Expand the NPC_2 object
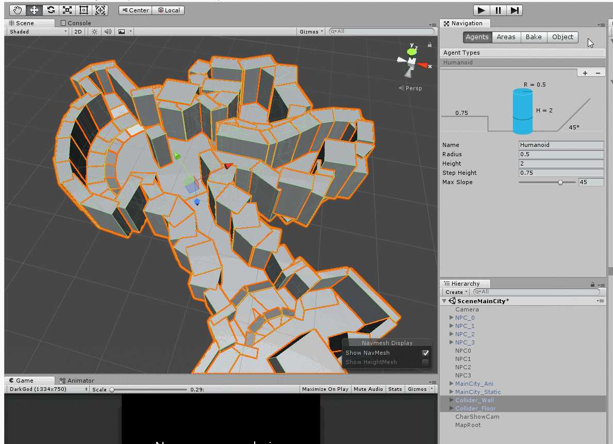Screen dimensions: 613x444 point(451,334)
